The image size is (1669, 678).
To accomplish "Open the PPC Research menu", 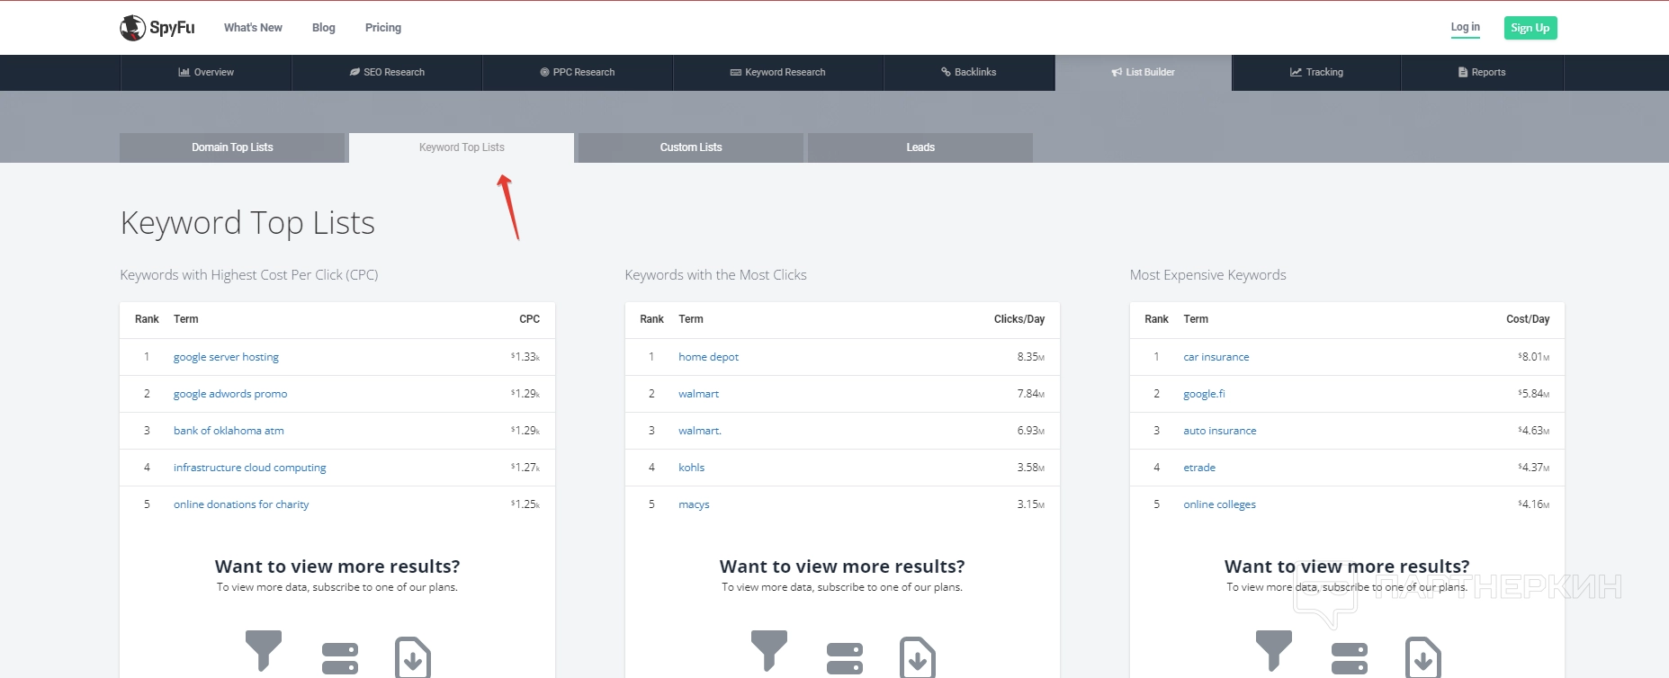I will tap(578, 72).
